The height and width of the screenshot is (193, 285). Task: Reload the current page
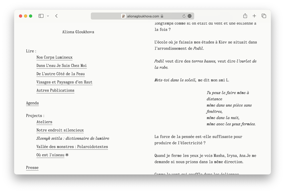pyautogui.click(x=184, y=16)
